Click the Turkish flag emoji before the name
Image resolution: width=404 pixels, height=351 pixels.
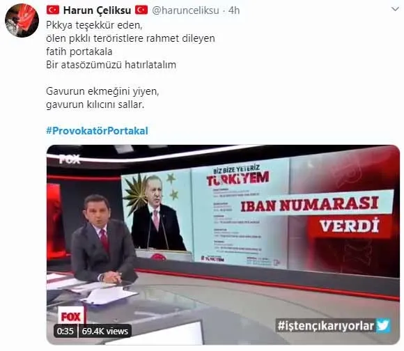pyautogui.click(x=53, y=10)
